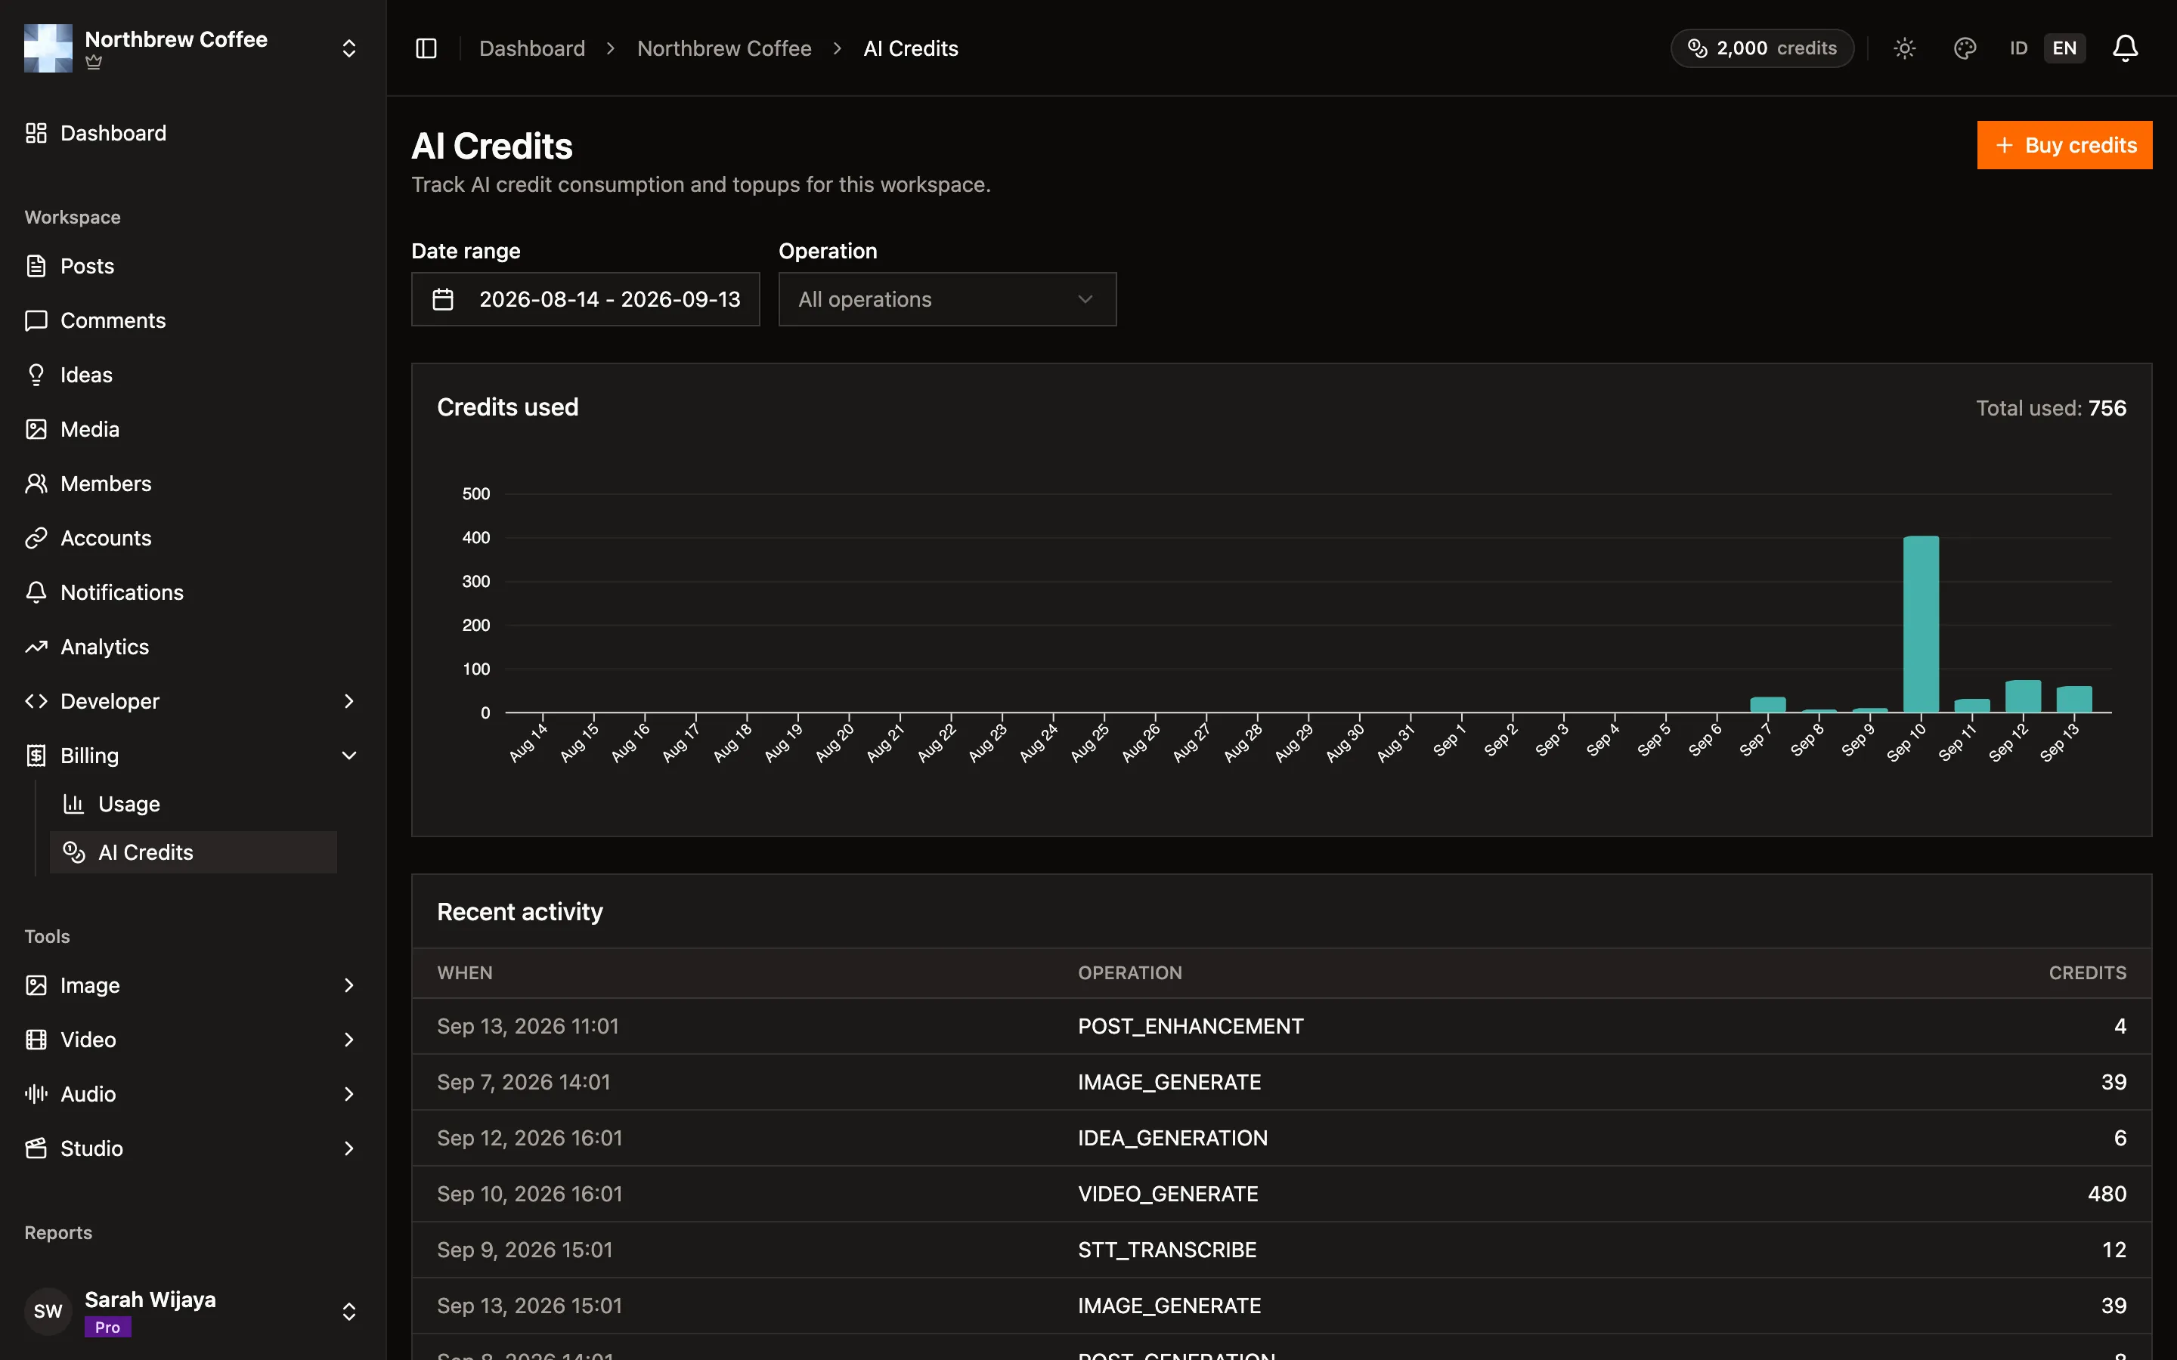Click the Image tool icon
This screenshot has height=1360, width=2177.
click(36, 985)
